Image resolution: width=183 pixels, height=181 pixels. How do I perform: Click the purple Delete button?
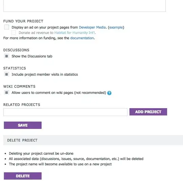[23, 176]
